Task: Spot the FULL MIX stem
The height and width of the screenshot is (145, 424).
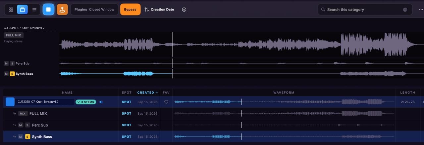Action: point(127,113)
